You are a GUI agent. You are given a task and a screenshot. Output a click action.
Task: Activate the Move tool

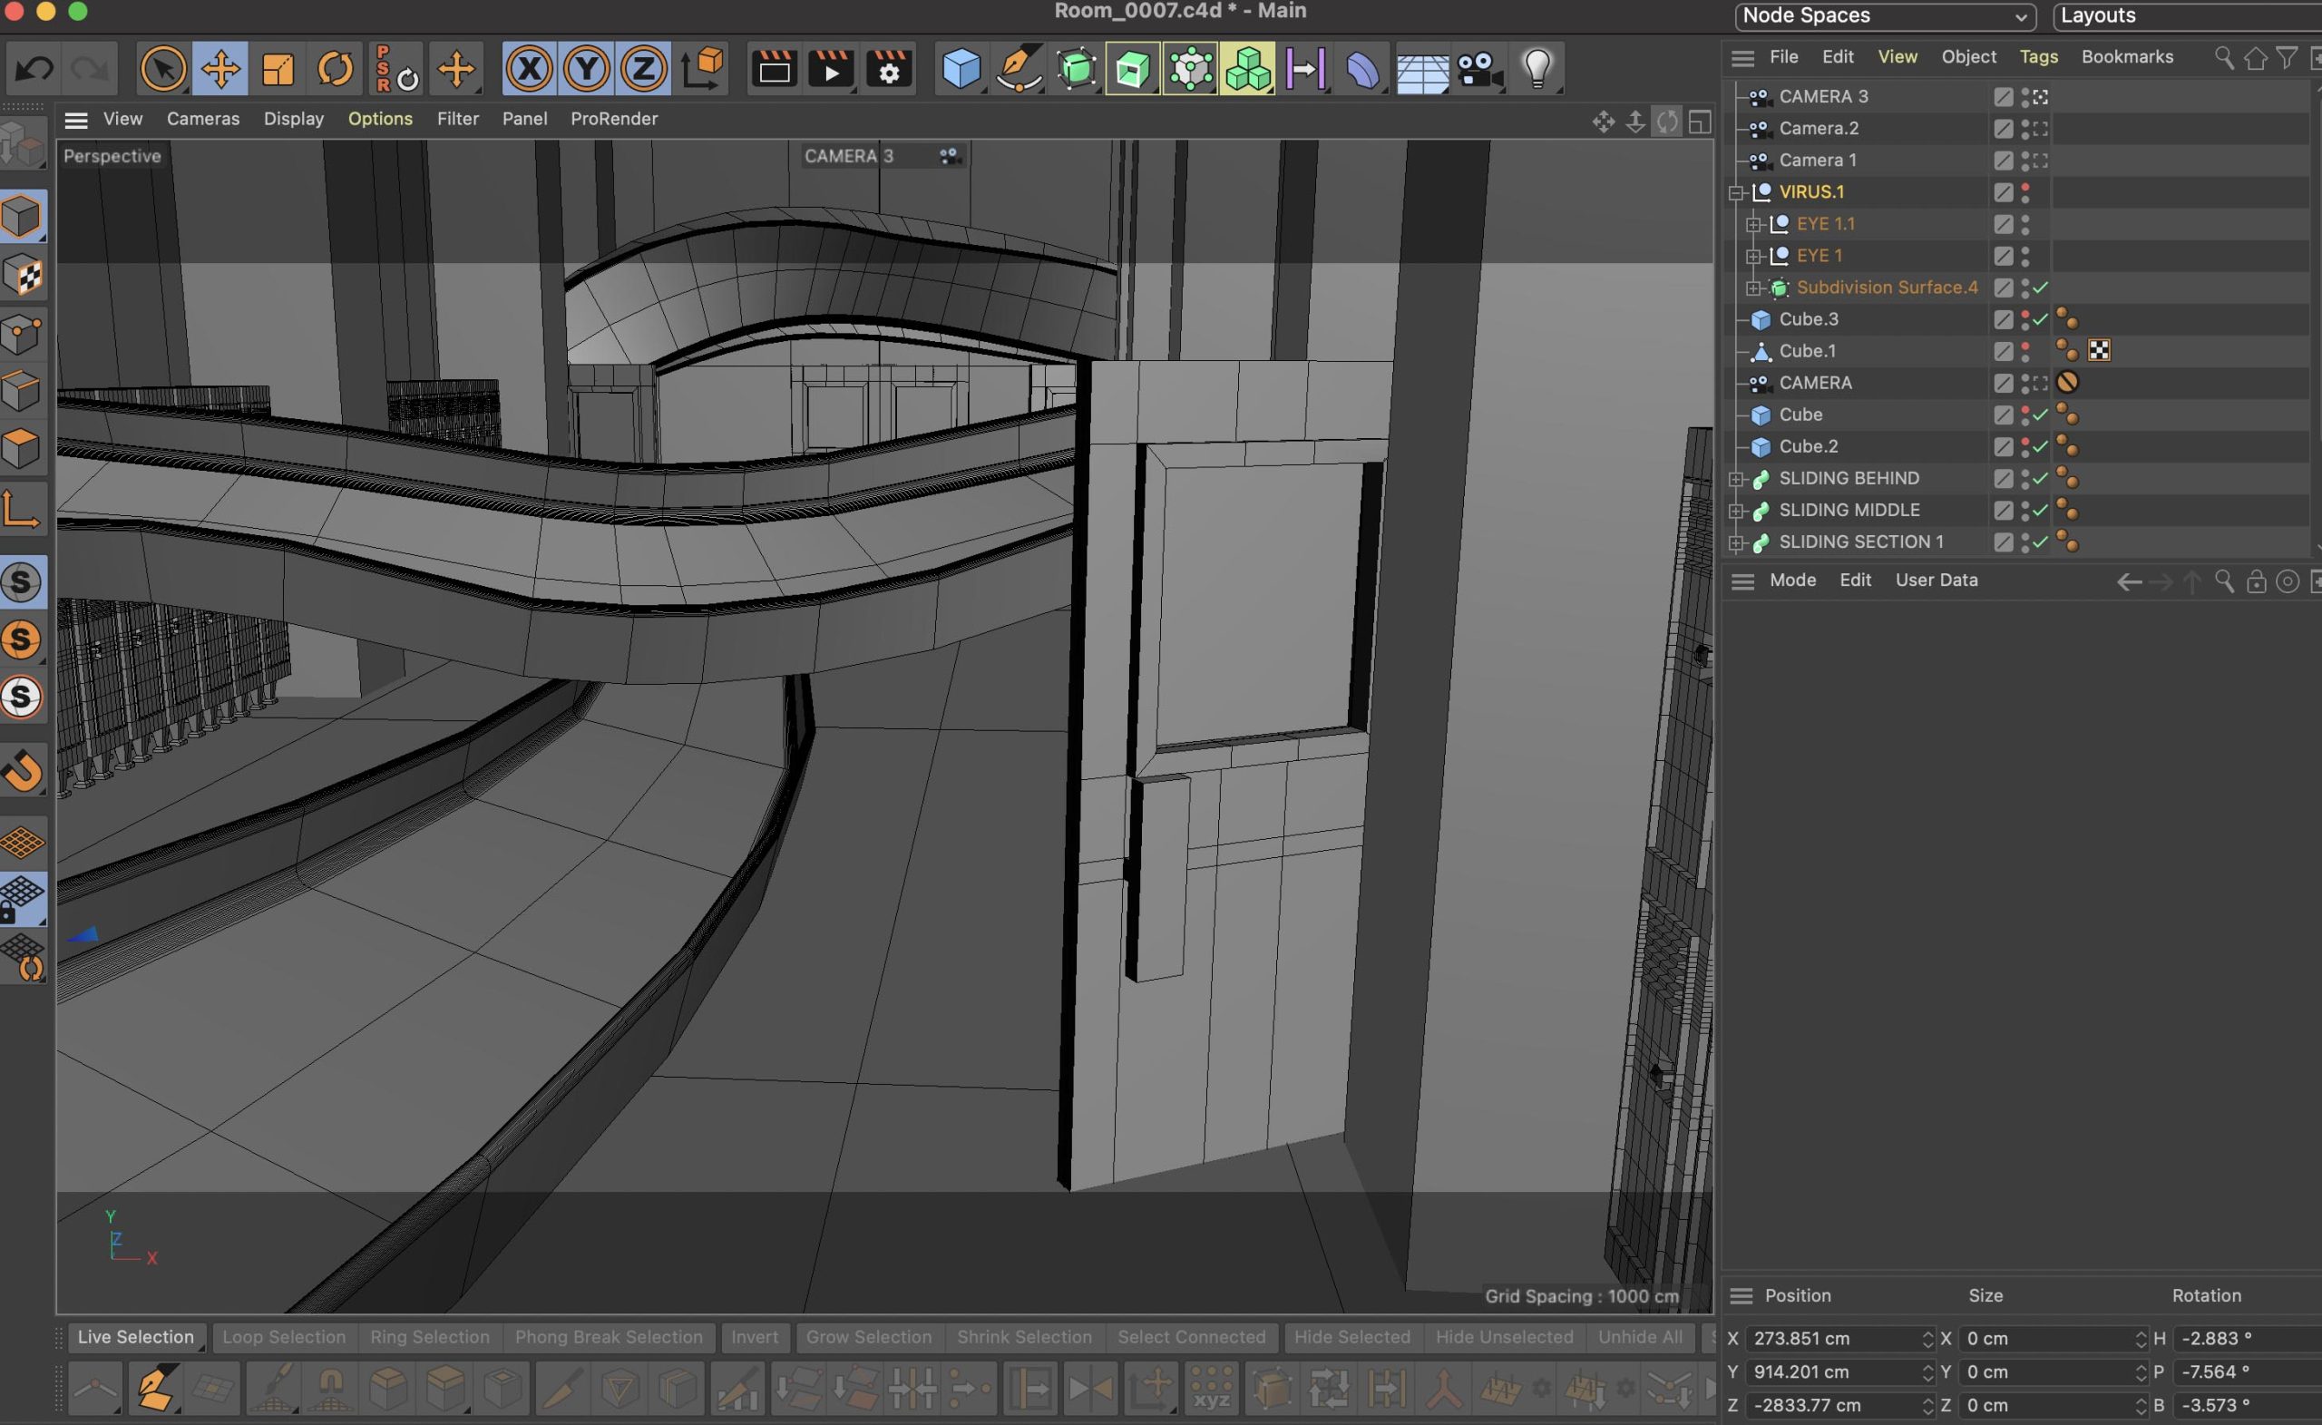click(220, 69)
